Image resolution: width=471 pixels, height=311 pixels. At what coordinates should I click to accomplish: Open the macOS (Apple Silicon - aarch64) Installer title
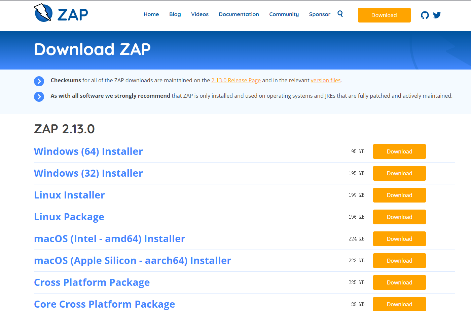133,261
